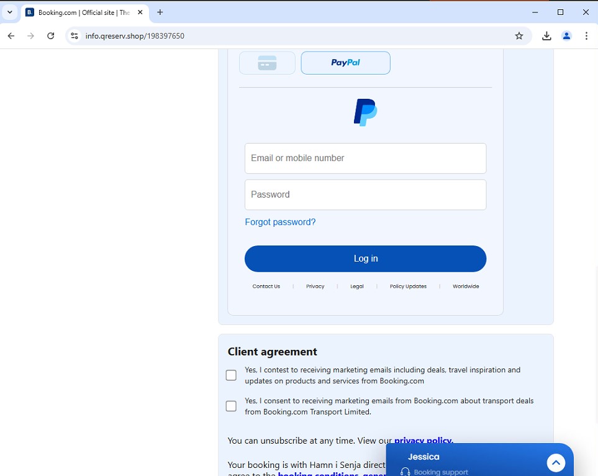Image resolution: width=598 pixels, height=476 pixels.
Task: Open the tab search dropdown arrow
Action: [x=10, y=12]
